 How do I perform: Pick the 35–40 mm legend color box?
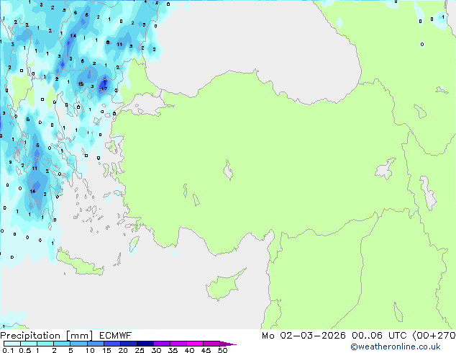(x=178, y=344)
